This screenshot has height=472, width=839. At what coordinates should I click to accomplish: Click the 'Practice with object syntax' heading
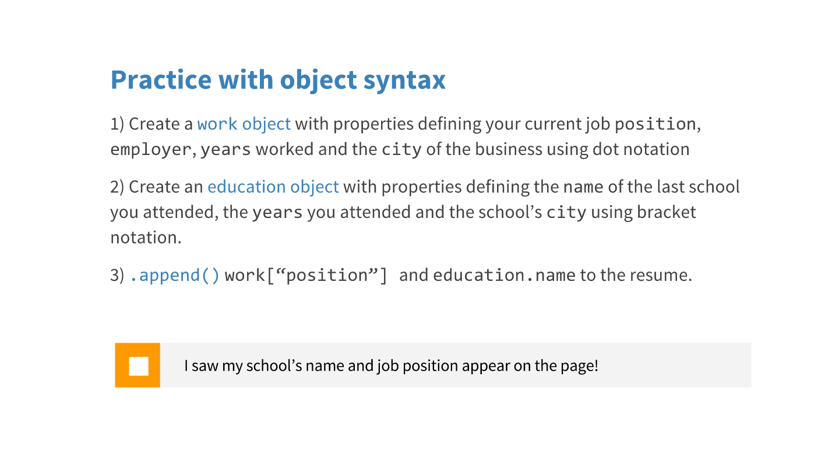[278, 80]
